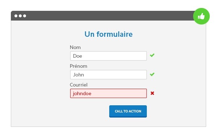Click the Prénom input field containing John
The width and height of the screenshot is (217, 137).
point(109,75)
